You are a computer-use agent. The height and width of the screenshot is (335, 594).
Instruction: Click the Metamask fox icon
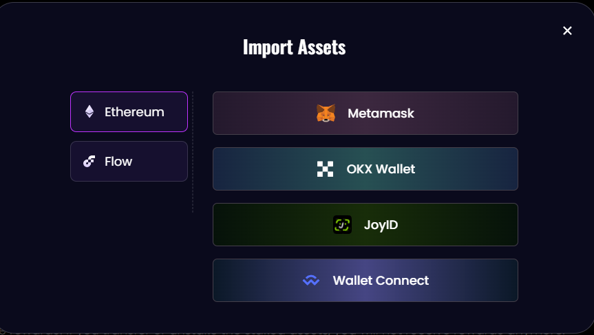point(326,114)
